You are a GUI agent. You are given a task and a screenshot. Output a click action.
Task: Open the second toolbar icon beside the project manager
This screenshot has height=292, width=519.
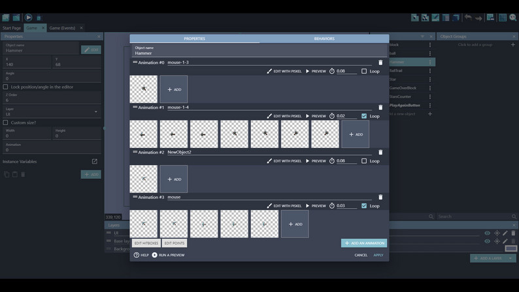[16, 17]
